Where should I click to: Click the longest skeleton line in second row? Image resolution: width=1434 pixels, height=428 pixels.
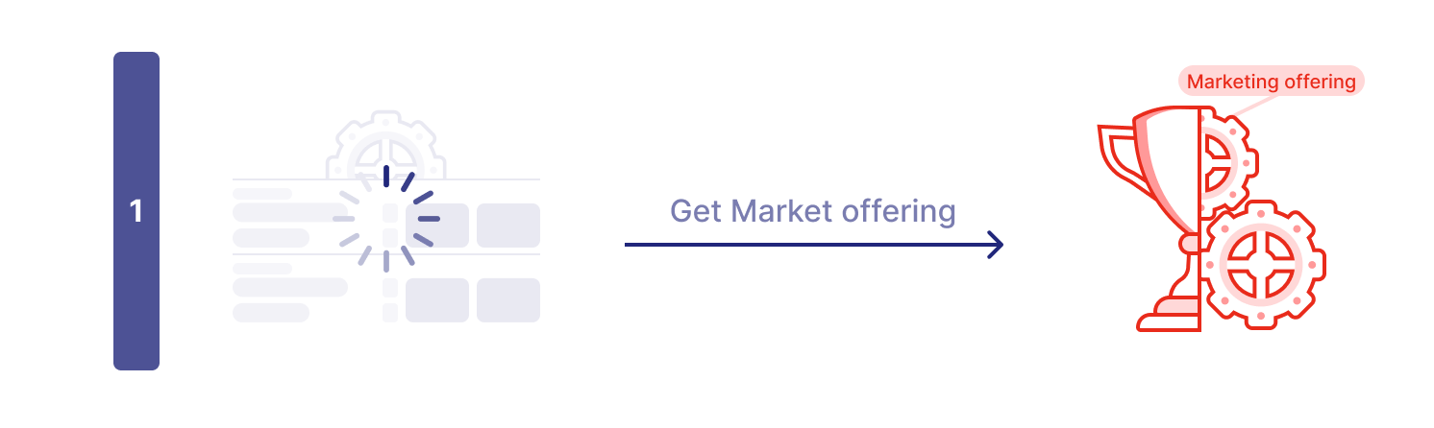click(x=290, y=287)
